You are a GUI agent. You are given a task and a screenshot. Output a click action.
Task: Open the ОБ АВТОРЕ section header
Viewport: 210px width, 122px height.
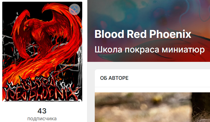click(114, 78)
